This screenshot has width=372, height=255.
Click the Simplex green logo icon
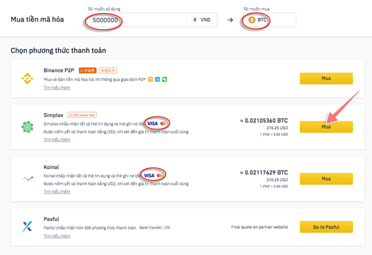[26, 127]
